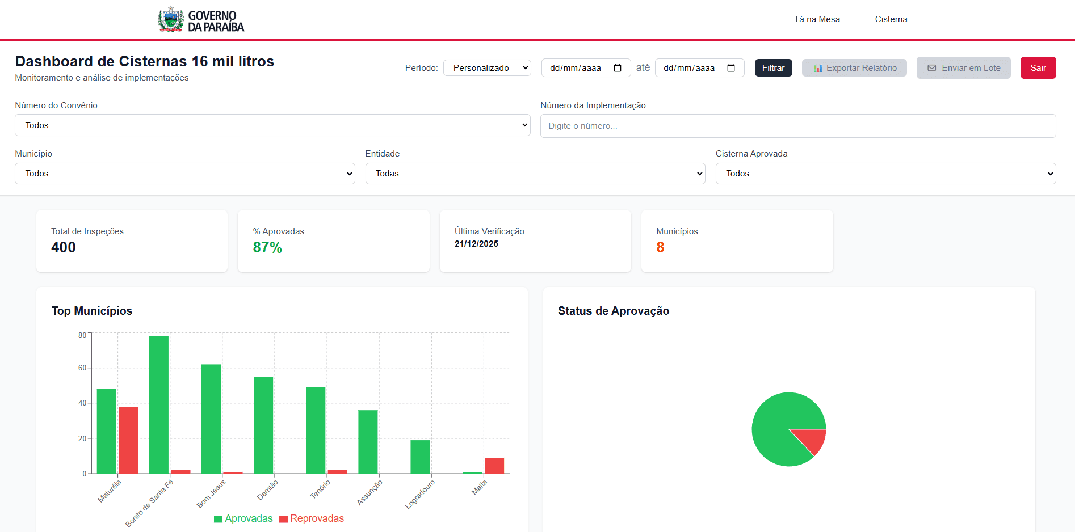Expand the Período dropdown
The image size is (1075, 532).
coord(487,68)
